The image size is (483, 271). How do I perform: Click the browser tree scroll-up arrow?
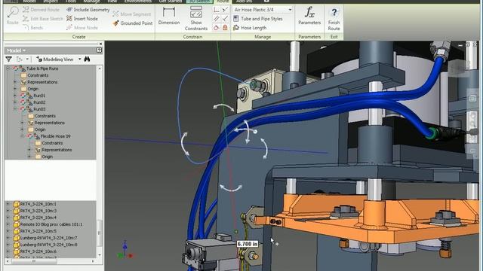pos(99,69)
